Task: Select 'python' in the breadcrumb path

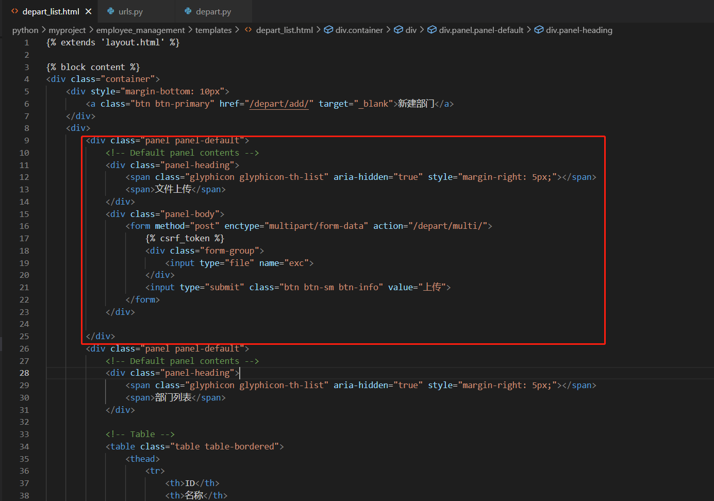Action: 25,30
